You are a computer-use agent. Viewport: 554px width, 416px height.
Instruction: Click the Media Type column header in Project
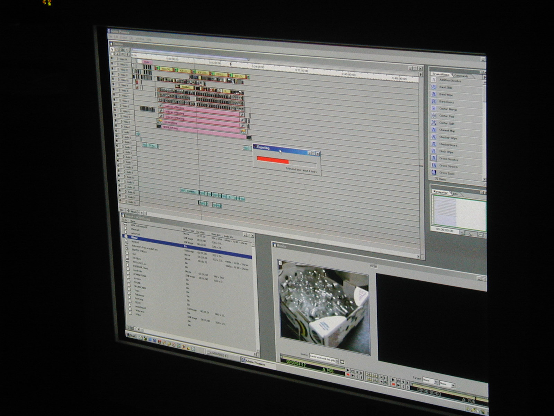188,230
